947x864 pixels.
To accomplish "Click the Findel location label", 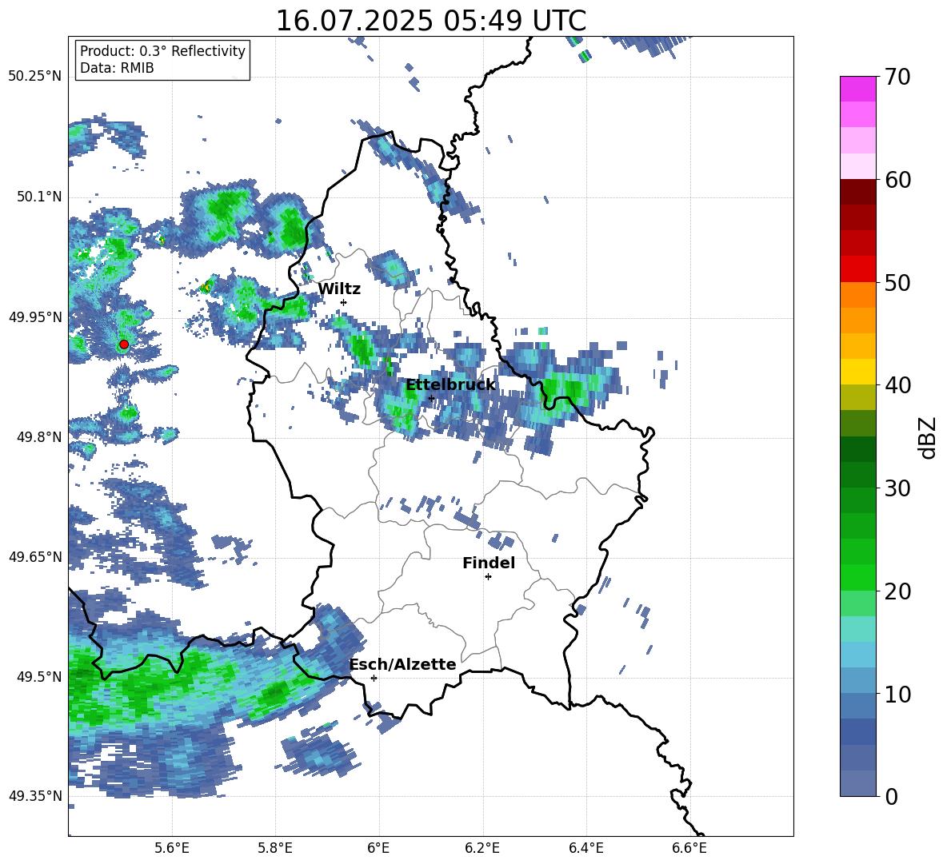I will (x=489, y=563).
